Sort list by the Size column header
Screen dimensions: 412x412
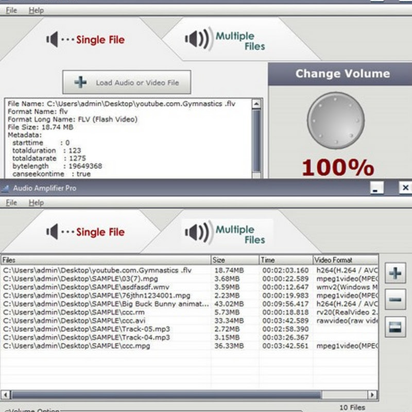pyautogui.click(x=234, y=260)
